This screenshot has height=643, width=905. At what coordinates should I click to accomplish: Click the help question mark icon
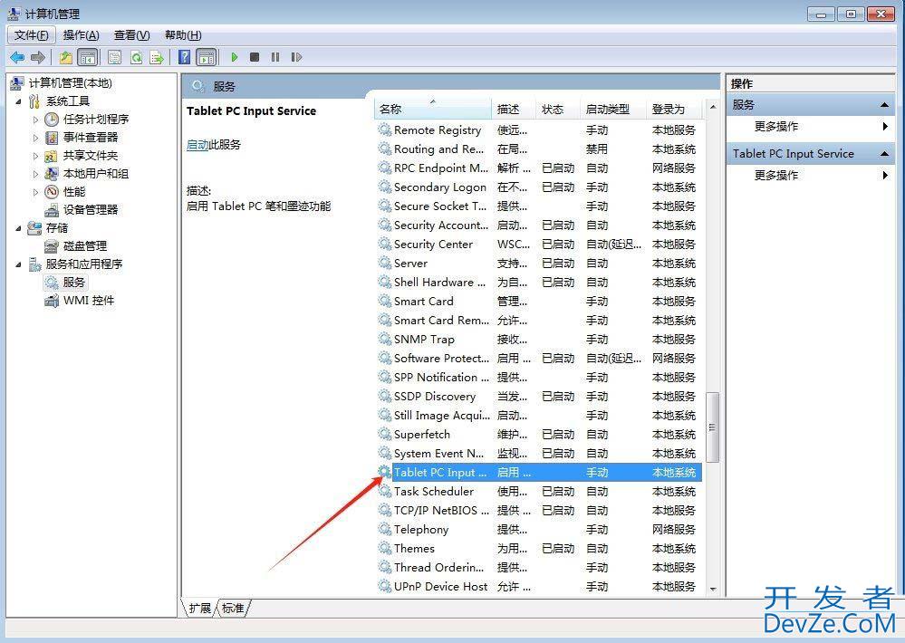pos(184,57)
